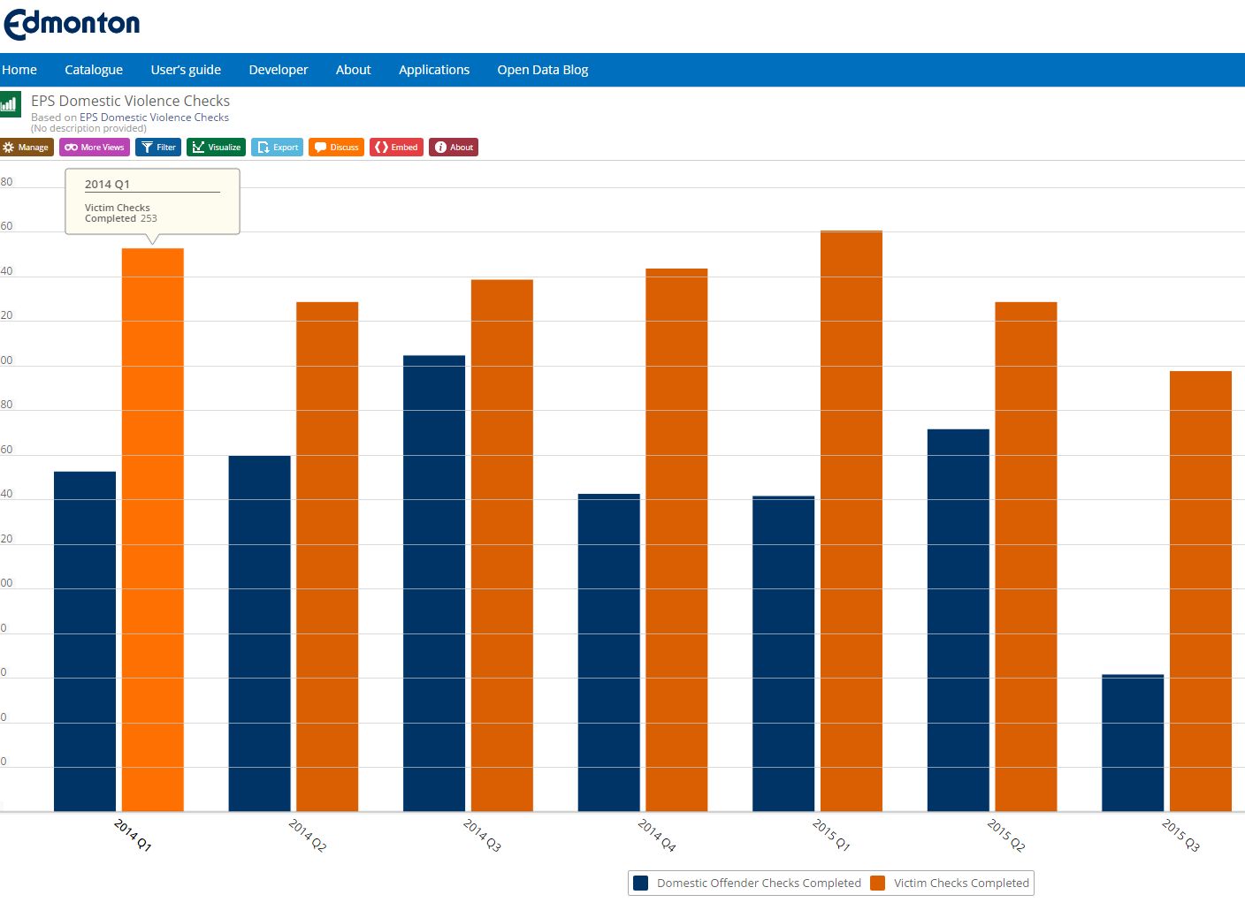Image resolution: width=1245 pixels, height=910 pixels.
Task: Open the Discuss speech bubble button
Action: pos(336,148)
